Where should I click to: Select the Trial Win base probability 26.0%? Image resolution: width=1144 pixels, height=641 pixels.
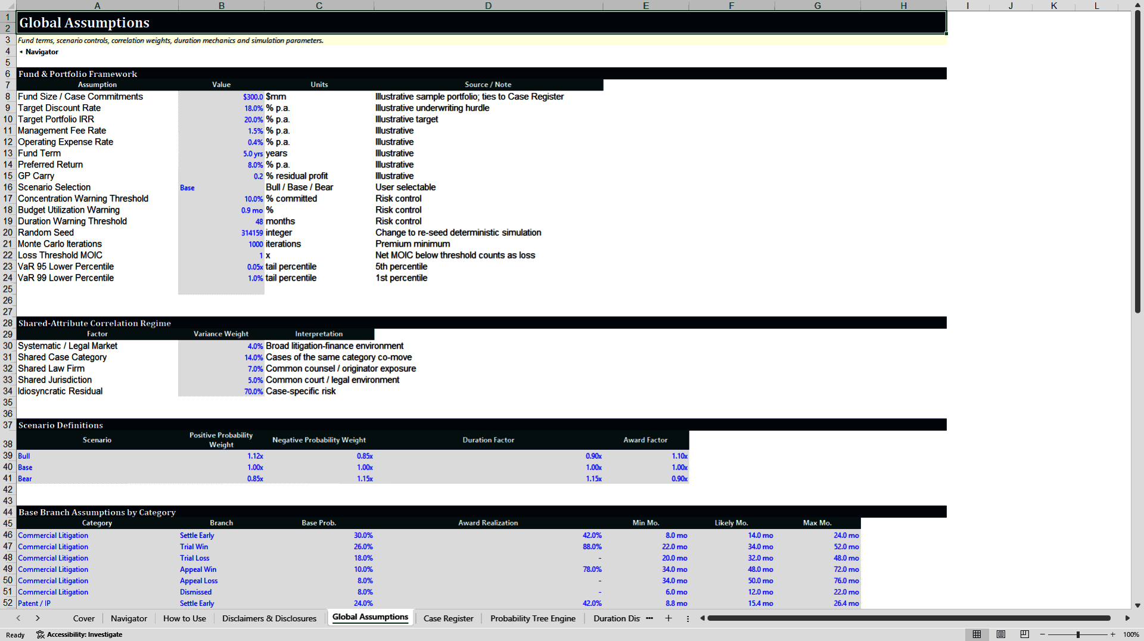[x=319, y=546]
